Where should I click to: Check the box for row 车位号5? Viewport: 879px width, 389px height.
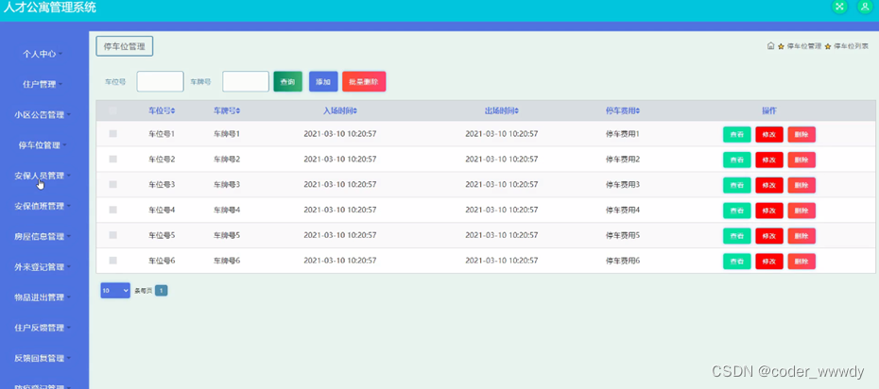point(112,235)
